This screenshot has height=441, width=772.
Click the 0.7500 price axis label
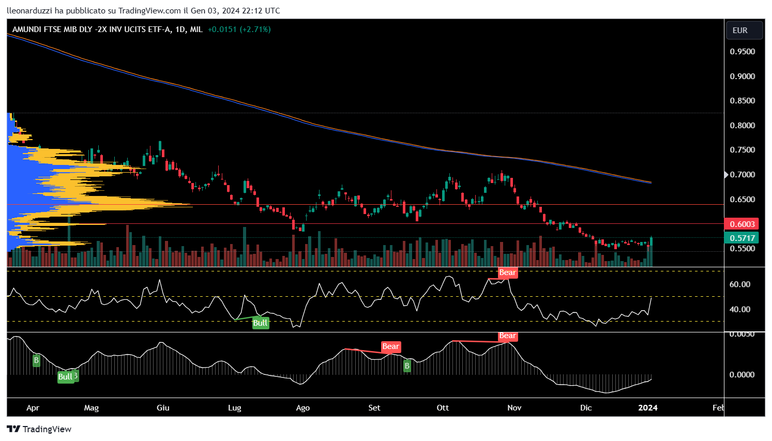tap(743, 150)
